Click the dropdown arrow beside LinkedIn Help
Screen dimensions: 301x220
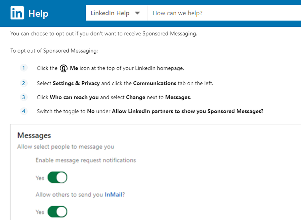pyautogui.click(x=137, y=13)
